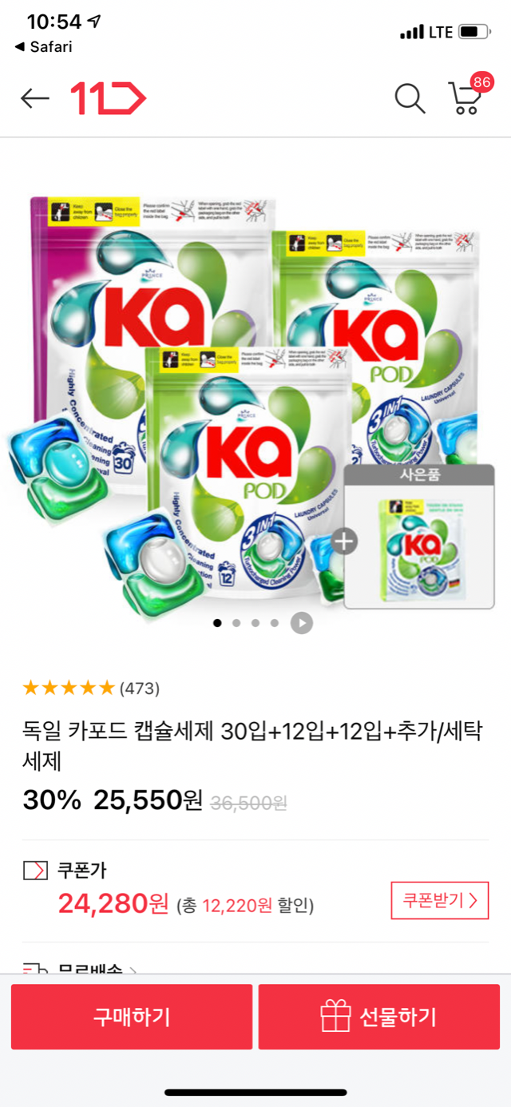Screen dimensions: 511x1107
Task: Open the 11st logo home
Action: (109, 98)
